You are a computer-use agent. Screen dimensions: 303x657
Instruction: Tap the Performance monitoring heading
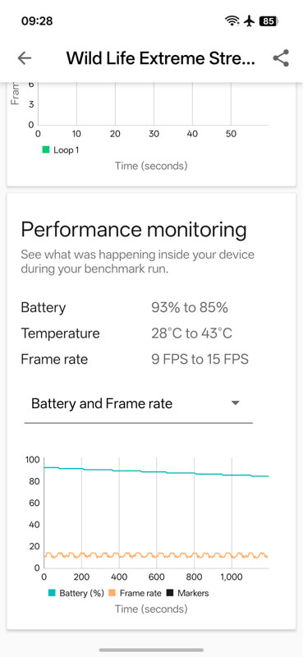[134, 230]
